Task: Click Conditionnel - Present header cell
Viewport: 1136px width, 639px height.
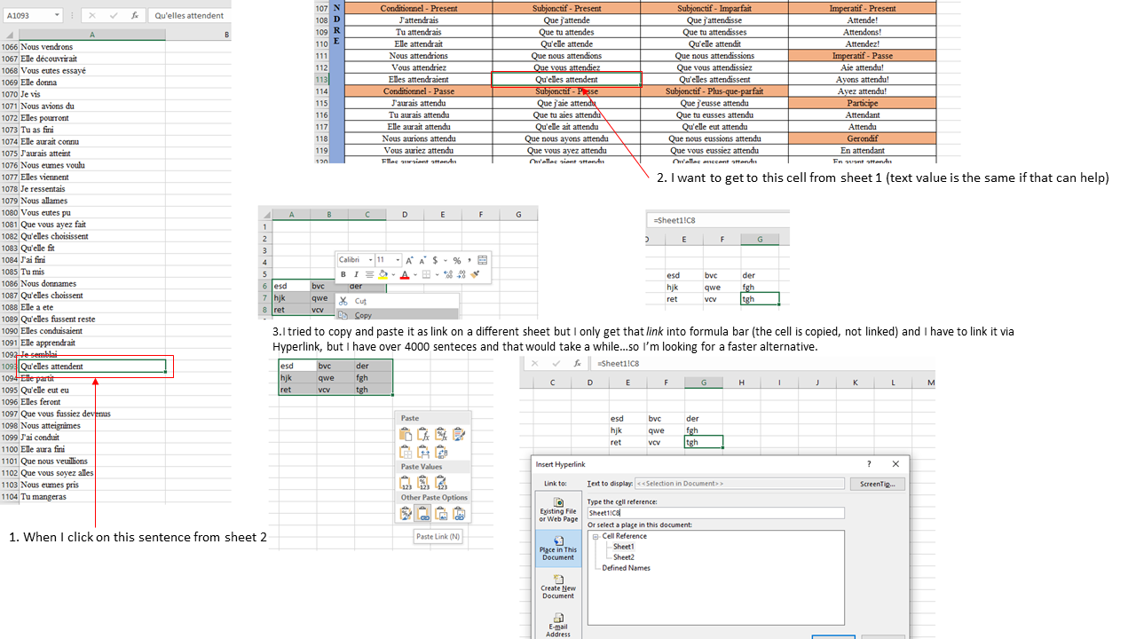Action: click(418, 8)
